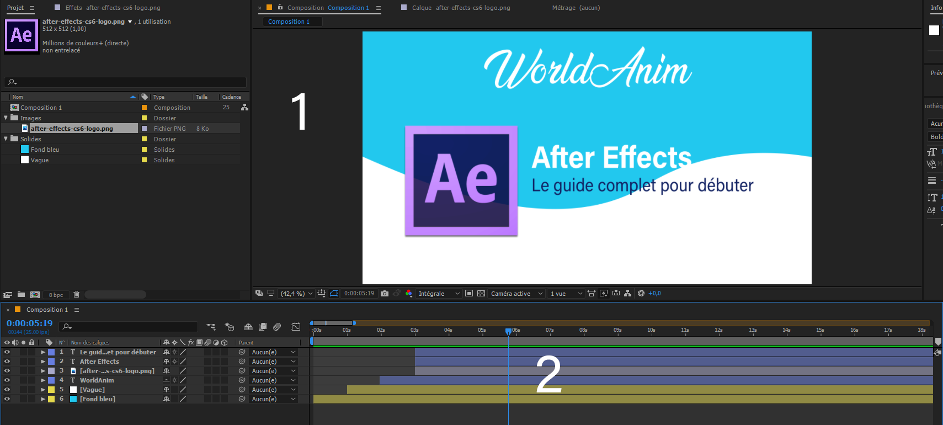The width and height of the screenshot is (943, 425).
Task: Hide the Vague layer eye toggle
Action: (7, 390)
